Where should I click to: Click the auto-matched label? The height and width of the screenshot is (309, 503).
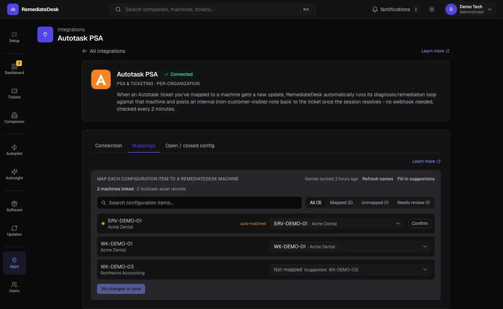tap(253, 223)
